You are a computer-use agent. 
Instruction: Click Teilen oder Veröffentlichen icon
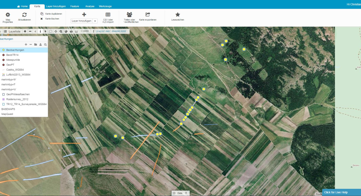(x=129, y=15)
